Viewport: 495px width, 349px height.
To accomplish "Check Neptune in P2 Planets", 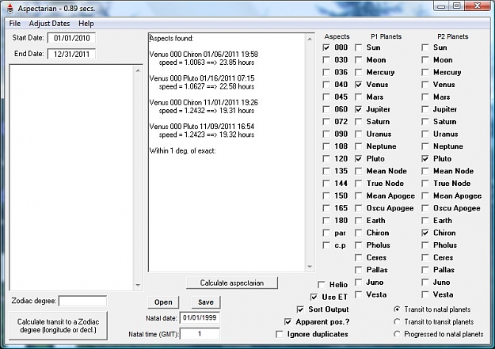I will click(425, 146).
